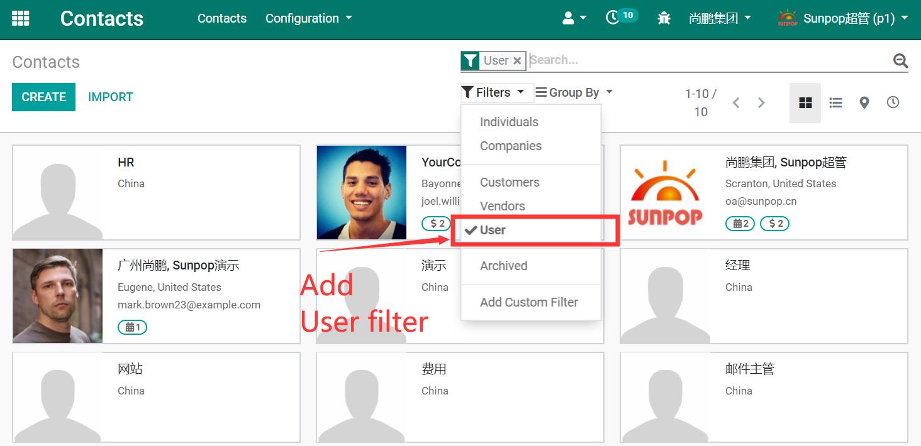Click the IMPORT button
Viewport: 921px width, 446px height.
(x=110, y=97)
